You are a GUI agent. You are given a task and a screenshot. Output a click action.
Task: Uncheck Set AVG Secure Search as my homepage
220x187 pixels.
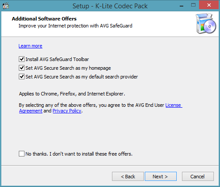tap(21, 68)
